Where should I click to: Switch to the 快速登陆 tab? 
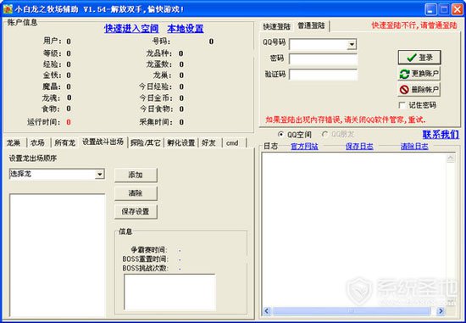click(276, 26)
